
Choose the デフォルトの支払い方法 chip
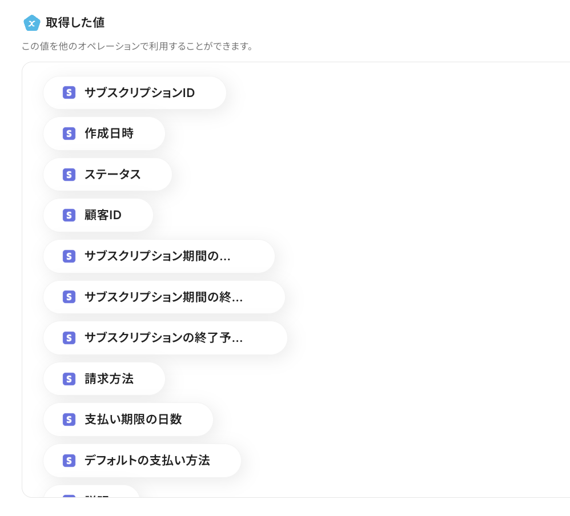[x=147, y=460]
